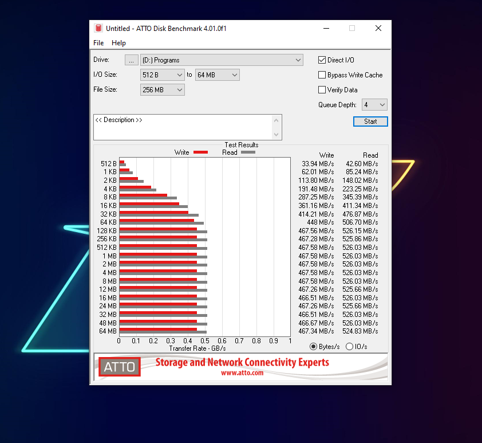Open the Drive (D:) Programs dropdown
Screen dimensions: 482x443
[222, 60]
